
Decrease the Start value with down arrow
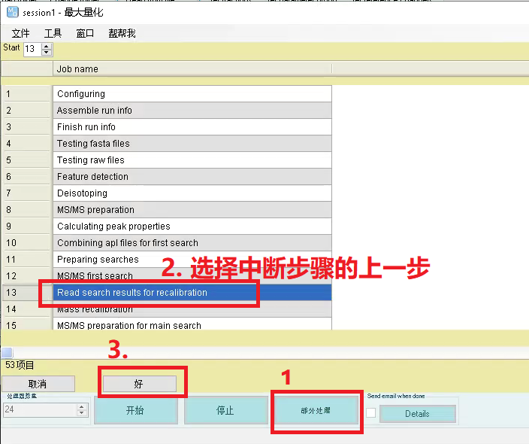tap(47, 53)
